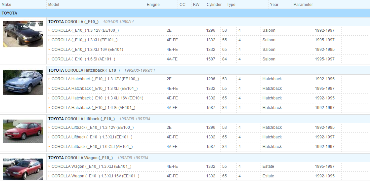Click the CC column header

pos(183,5)
